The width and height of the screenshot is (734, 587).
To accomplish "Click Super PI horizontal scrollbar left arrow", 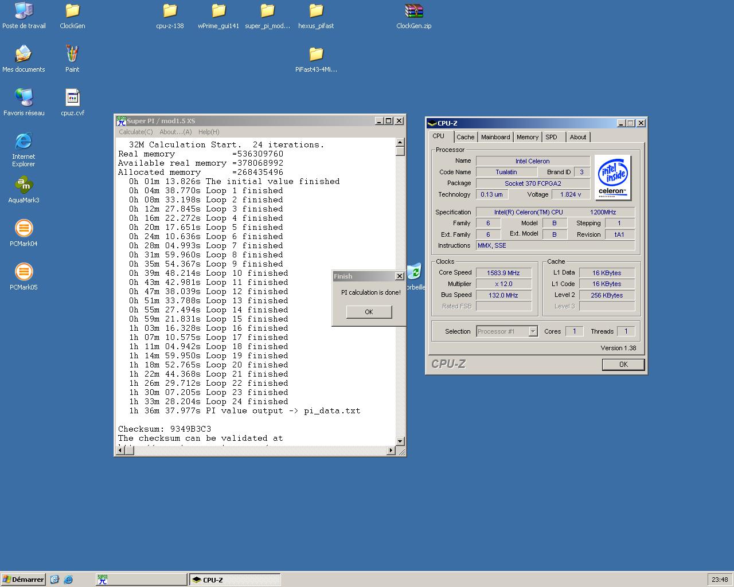I will pyautogui.click(x=120, y=451).
